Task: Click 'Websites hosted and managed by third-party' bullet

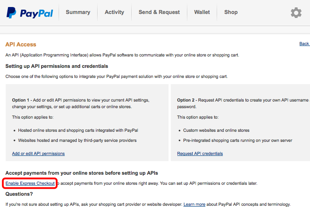Action: 77,141
